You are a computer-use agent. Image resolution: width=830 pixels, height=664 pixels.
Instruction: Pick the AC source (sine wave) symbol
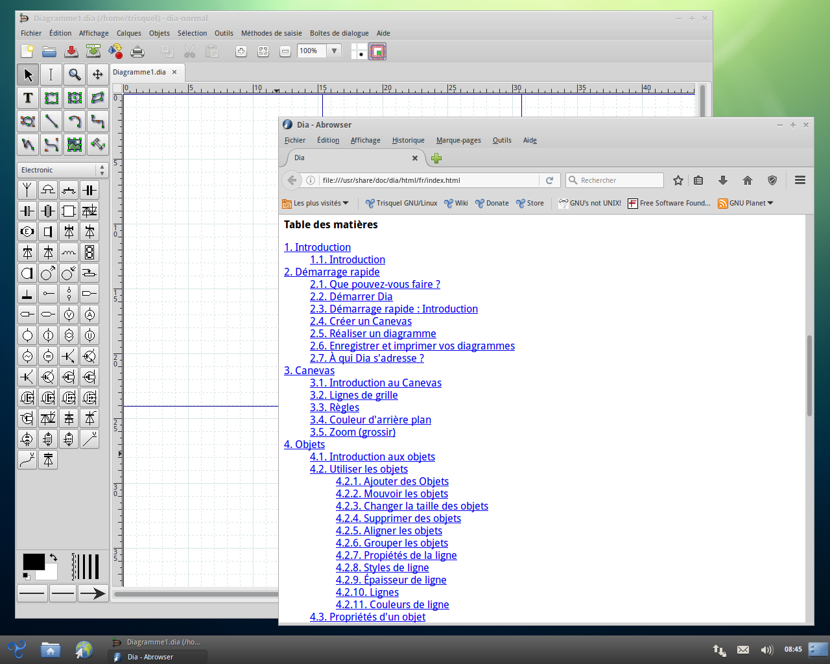[27, 356]
